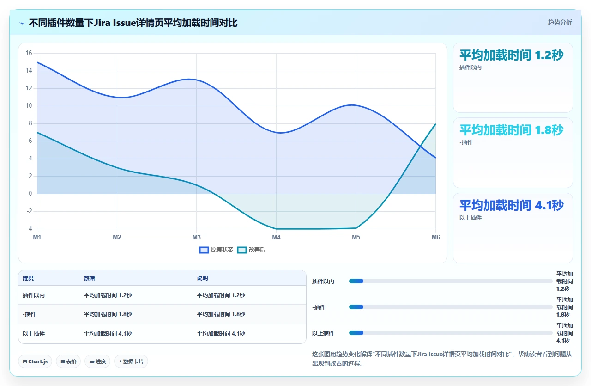The width and height of the screenshot is (591, 386).
Task: Click the 插件以内 label left of its progress bar
Action: (323, 281)
